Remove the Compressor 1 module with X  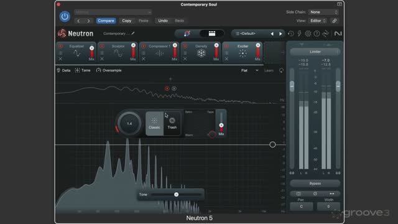point(144,58)
